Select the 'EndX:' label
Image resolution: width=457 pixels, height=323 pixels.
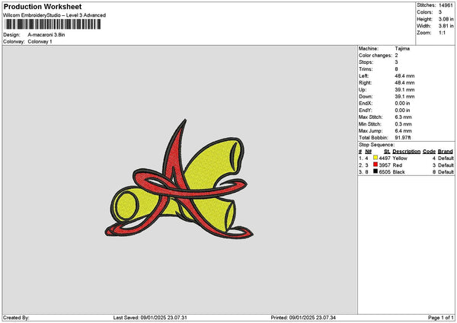(x=366, y=104)
